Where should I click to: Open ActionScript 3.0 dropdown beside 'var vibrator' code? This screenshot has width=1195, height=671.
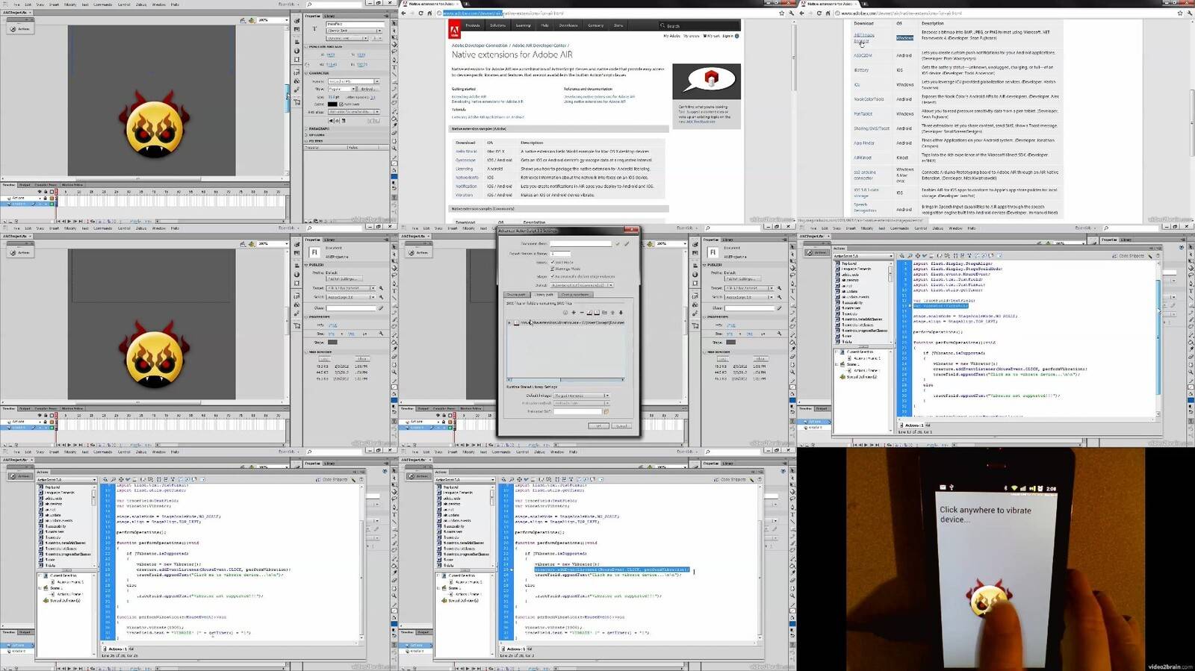(x=863, y=256)
